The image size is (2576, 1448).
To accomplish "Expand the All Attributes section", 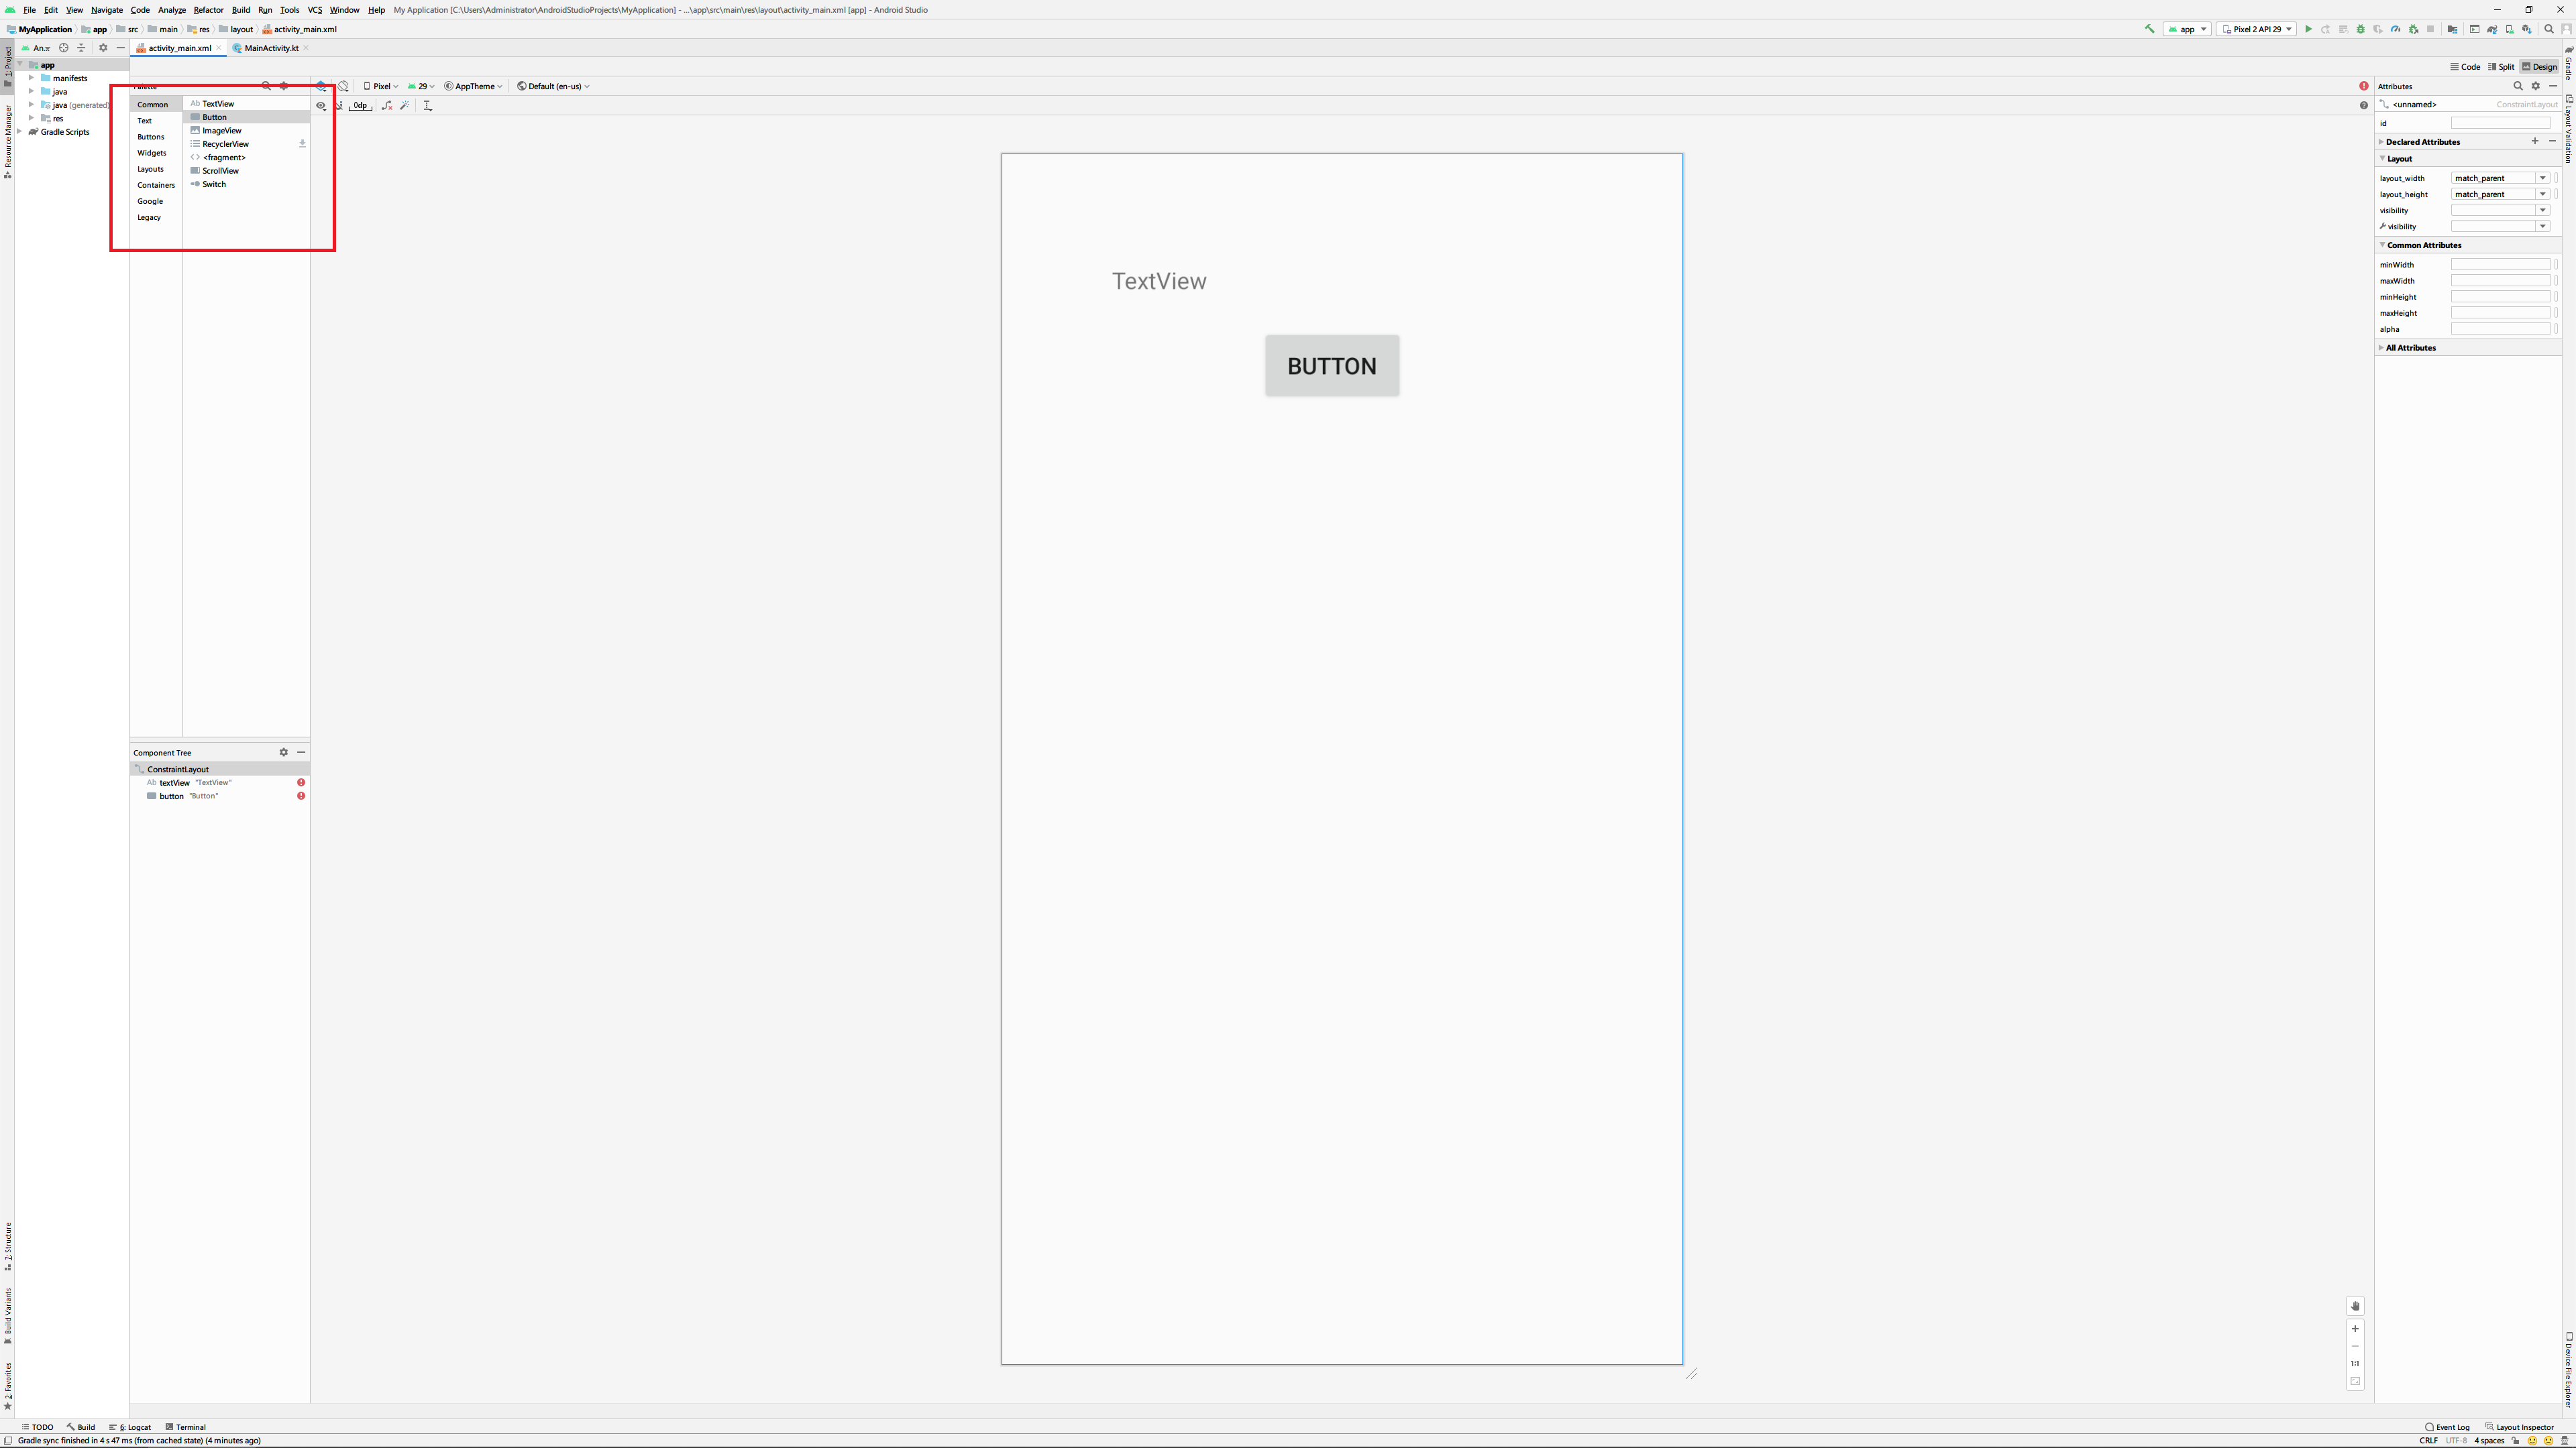I will pos(2410,348).
